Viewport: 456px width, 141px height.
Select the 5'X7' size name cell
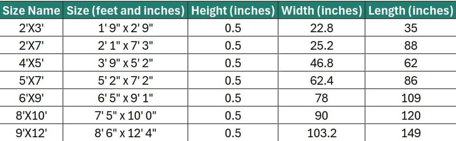pyautogui.click(x=31, y=81)
